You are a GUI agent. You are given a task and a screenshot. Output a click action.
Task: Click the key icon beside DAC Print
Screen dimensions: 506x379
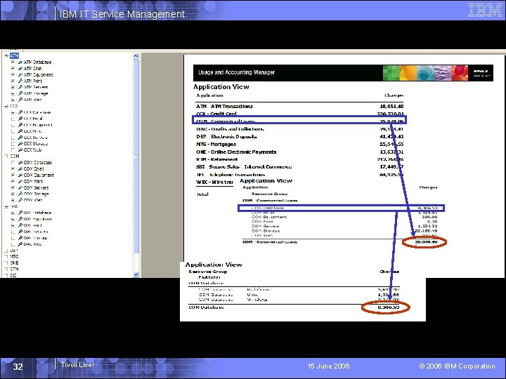coord(20,225)
